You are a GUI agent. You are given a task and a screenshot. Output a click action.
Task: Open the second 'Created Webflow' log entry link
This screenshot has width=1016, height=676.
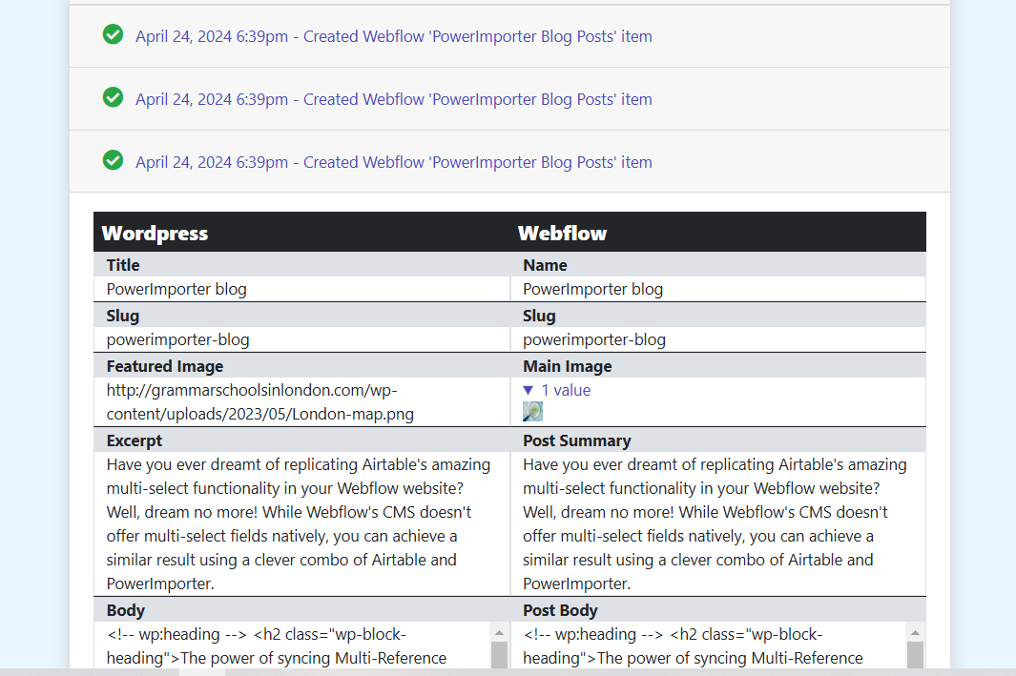click(393, 99)
